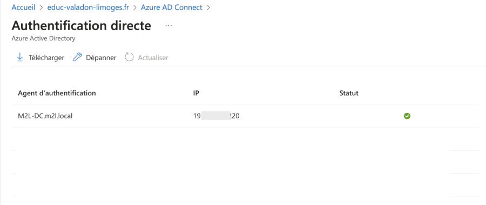Open the ellipsis more options menu
The image size is (486, 205).
(168, 26)
